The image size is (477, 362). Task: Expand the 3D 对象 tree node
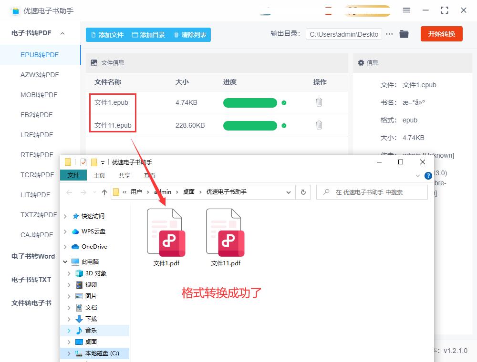point(69,273)
